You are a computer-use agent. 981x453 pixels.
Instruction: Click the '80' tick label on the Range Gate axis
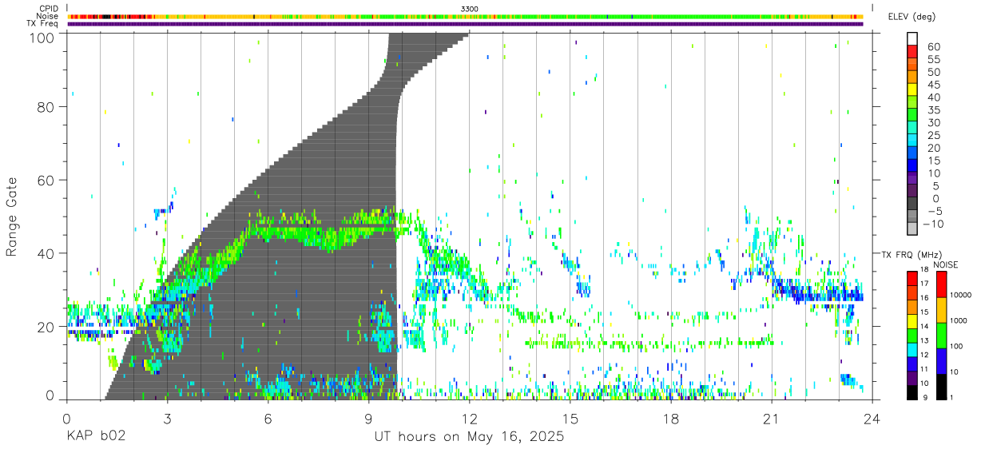pos(46,107)
